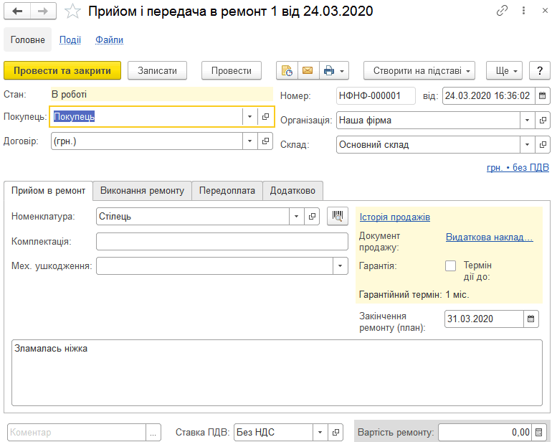The image size is (552, 442).
Task: Open the document report icon with clock
Action: point(287,70)
